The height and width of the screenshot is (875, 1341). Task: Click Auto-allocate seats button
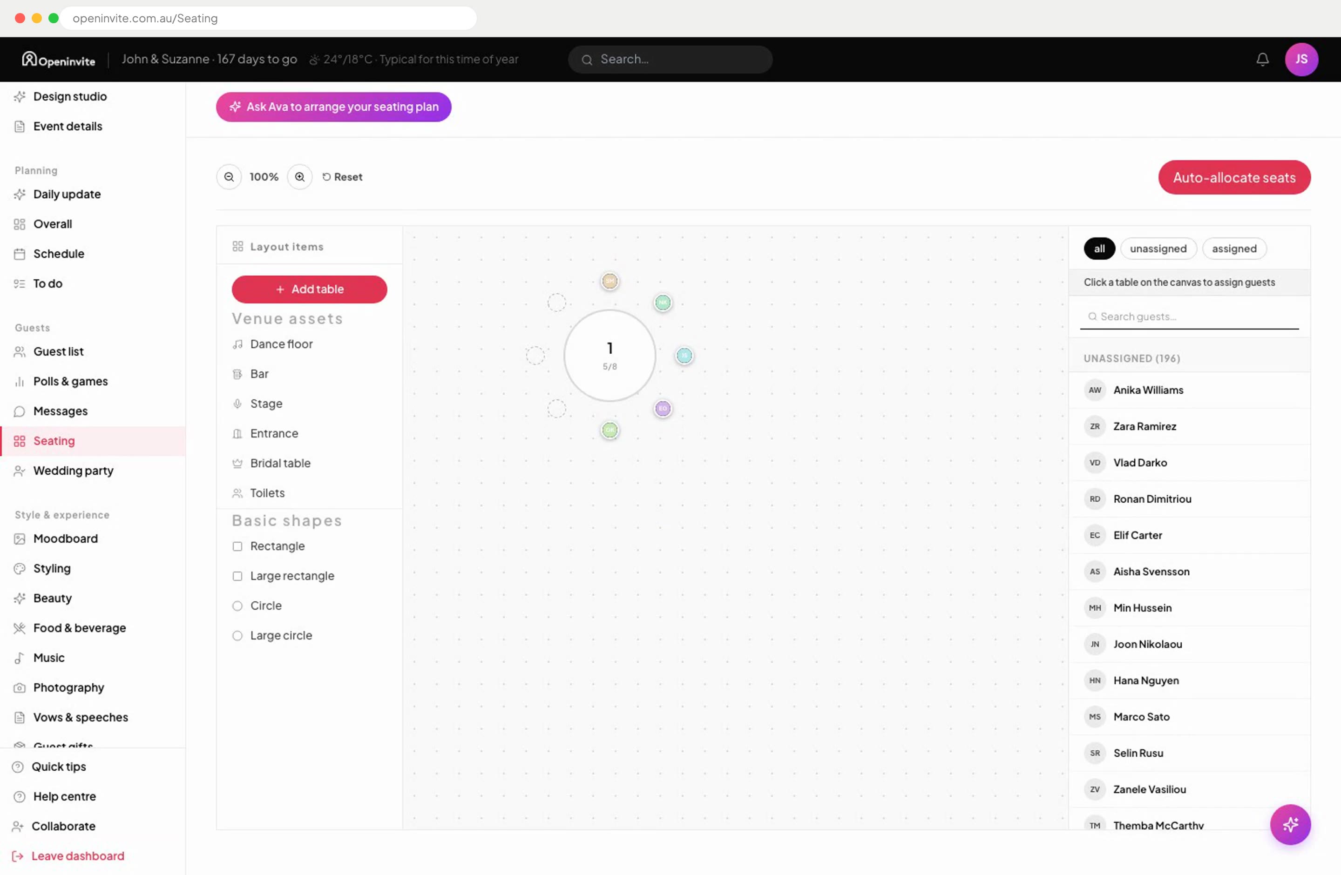[1234, 177]
